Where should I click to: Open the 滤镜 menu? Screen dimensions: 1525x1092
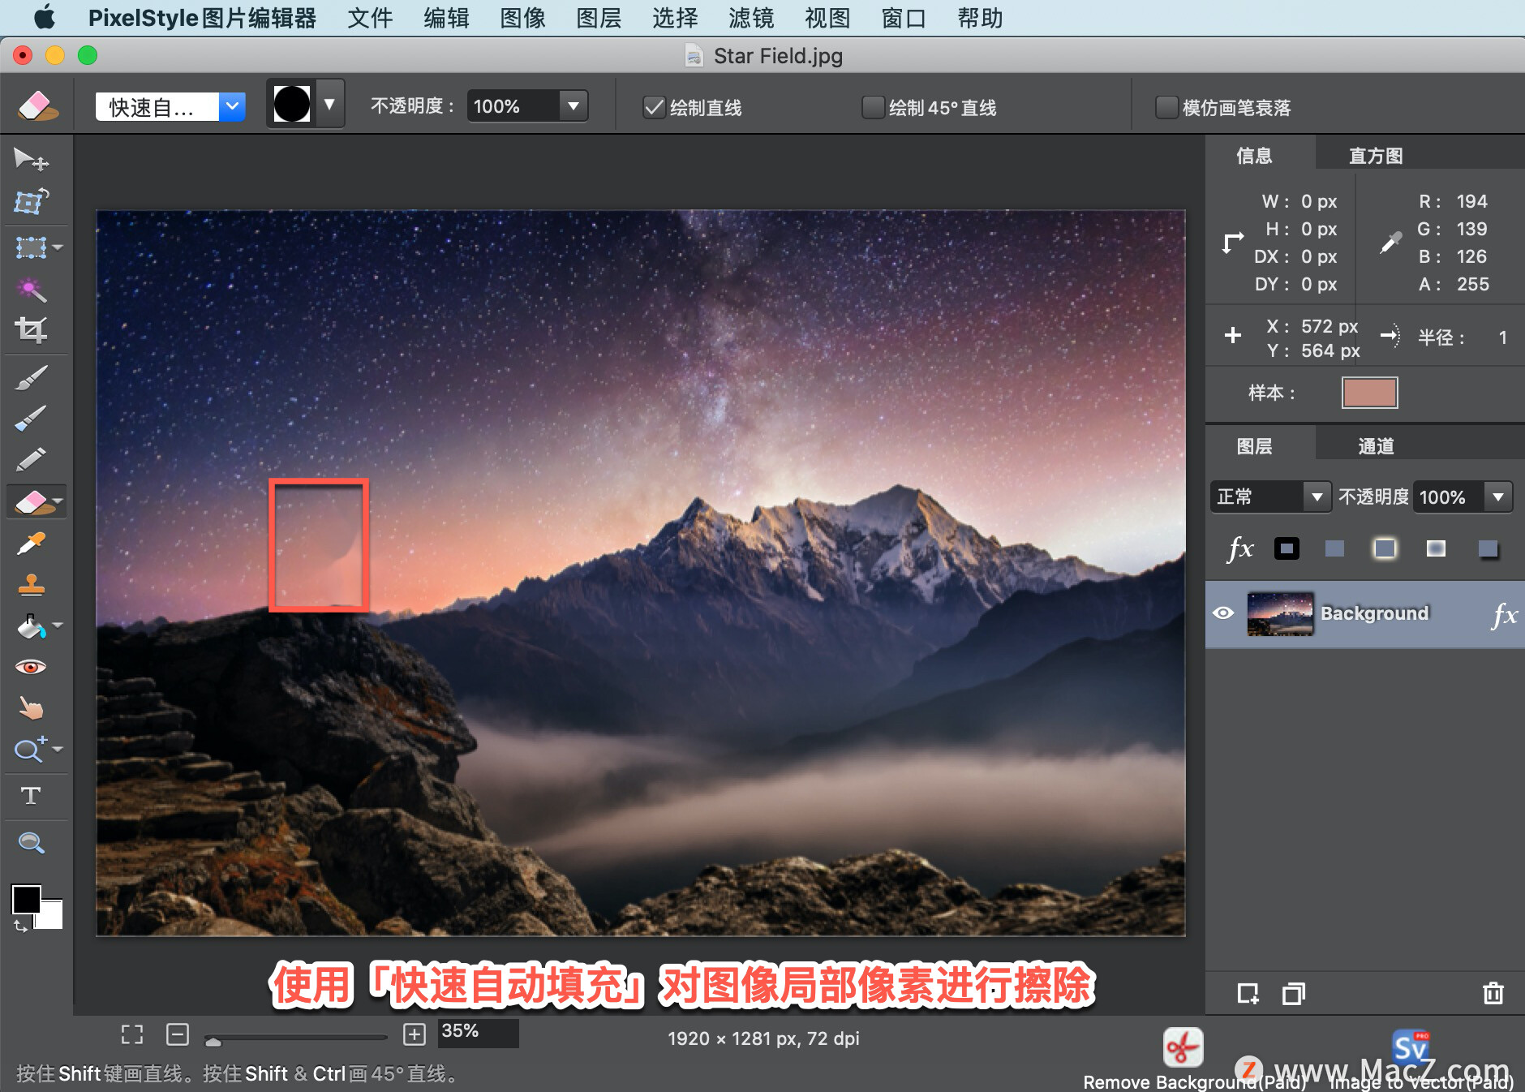(x=751, y=18)
